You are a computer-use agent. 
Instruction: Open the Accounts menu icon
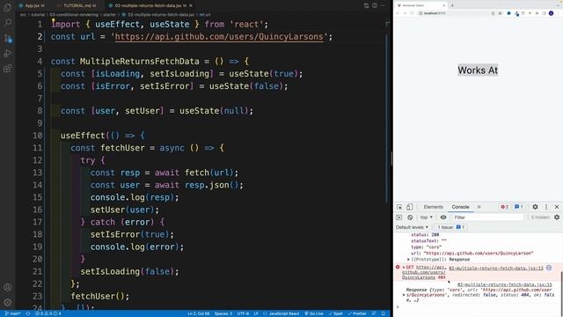[x=8, y=287]
